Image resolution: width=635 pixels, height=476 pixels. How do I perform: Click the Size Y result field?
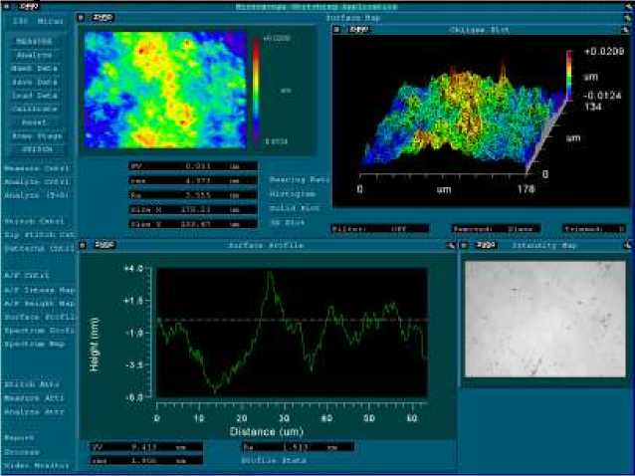193,224
